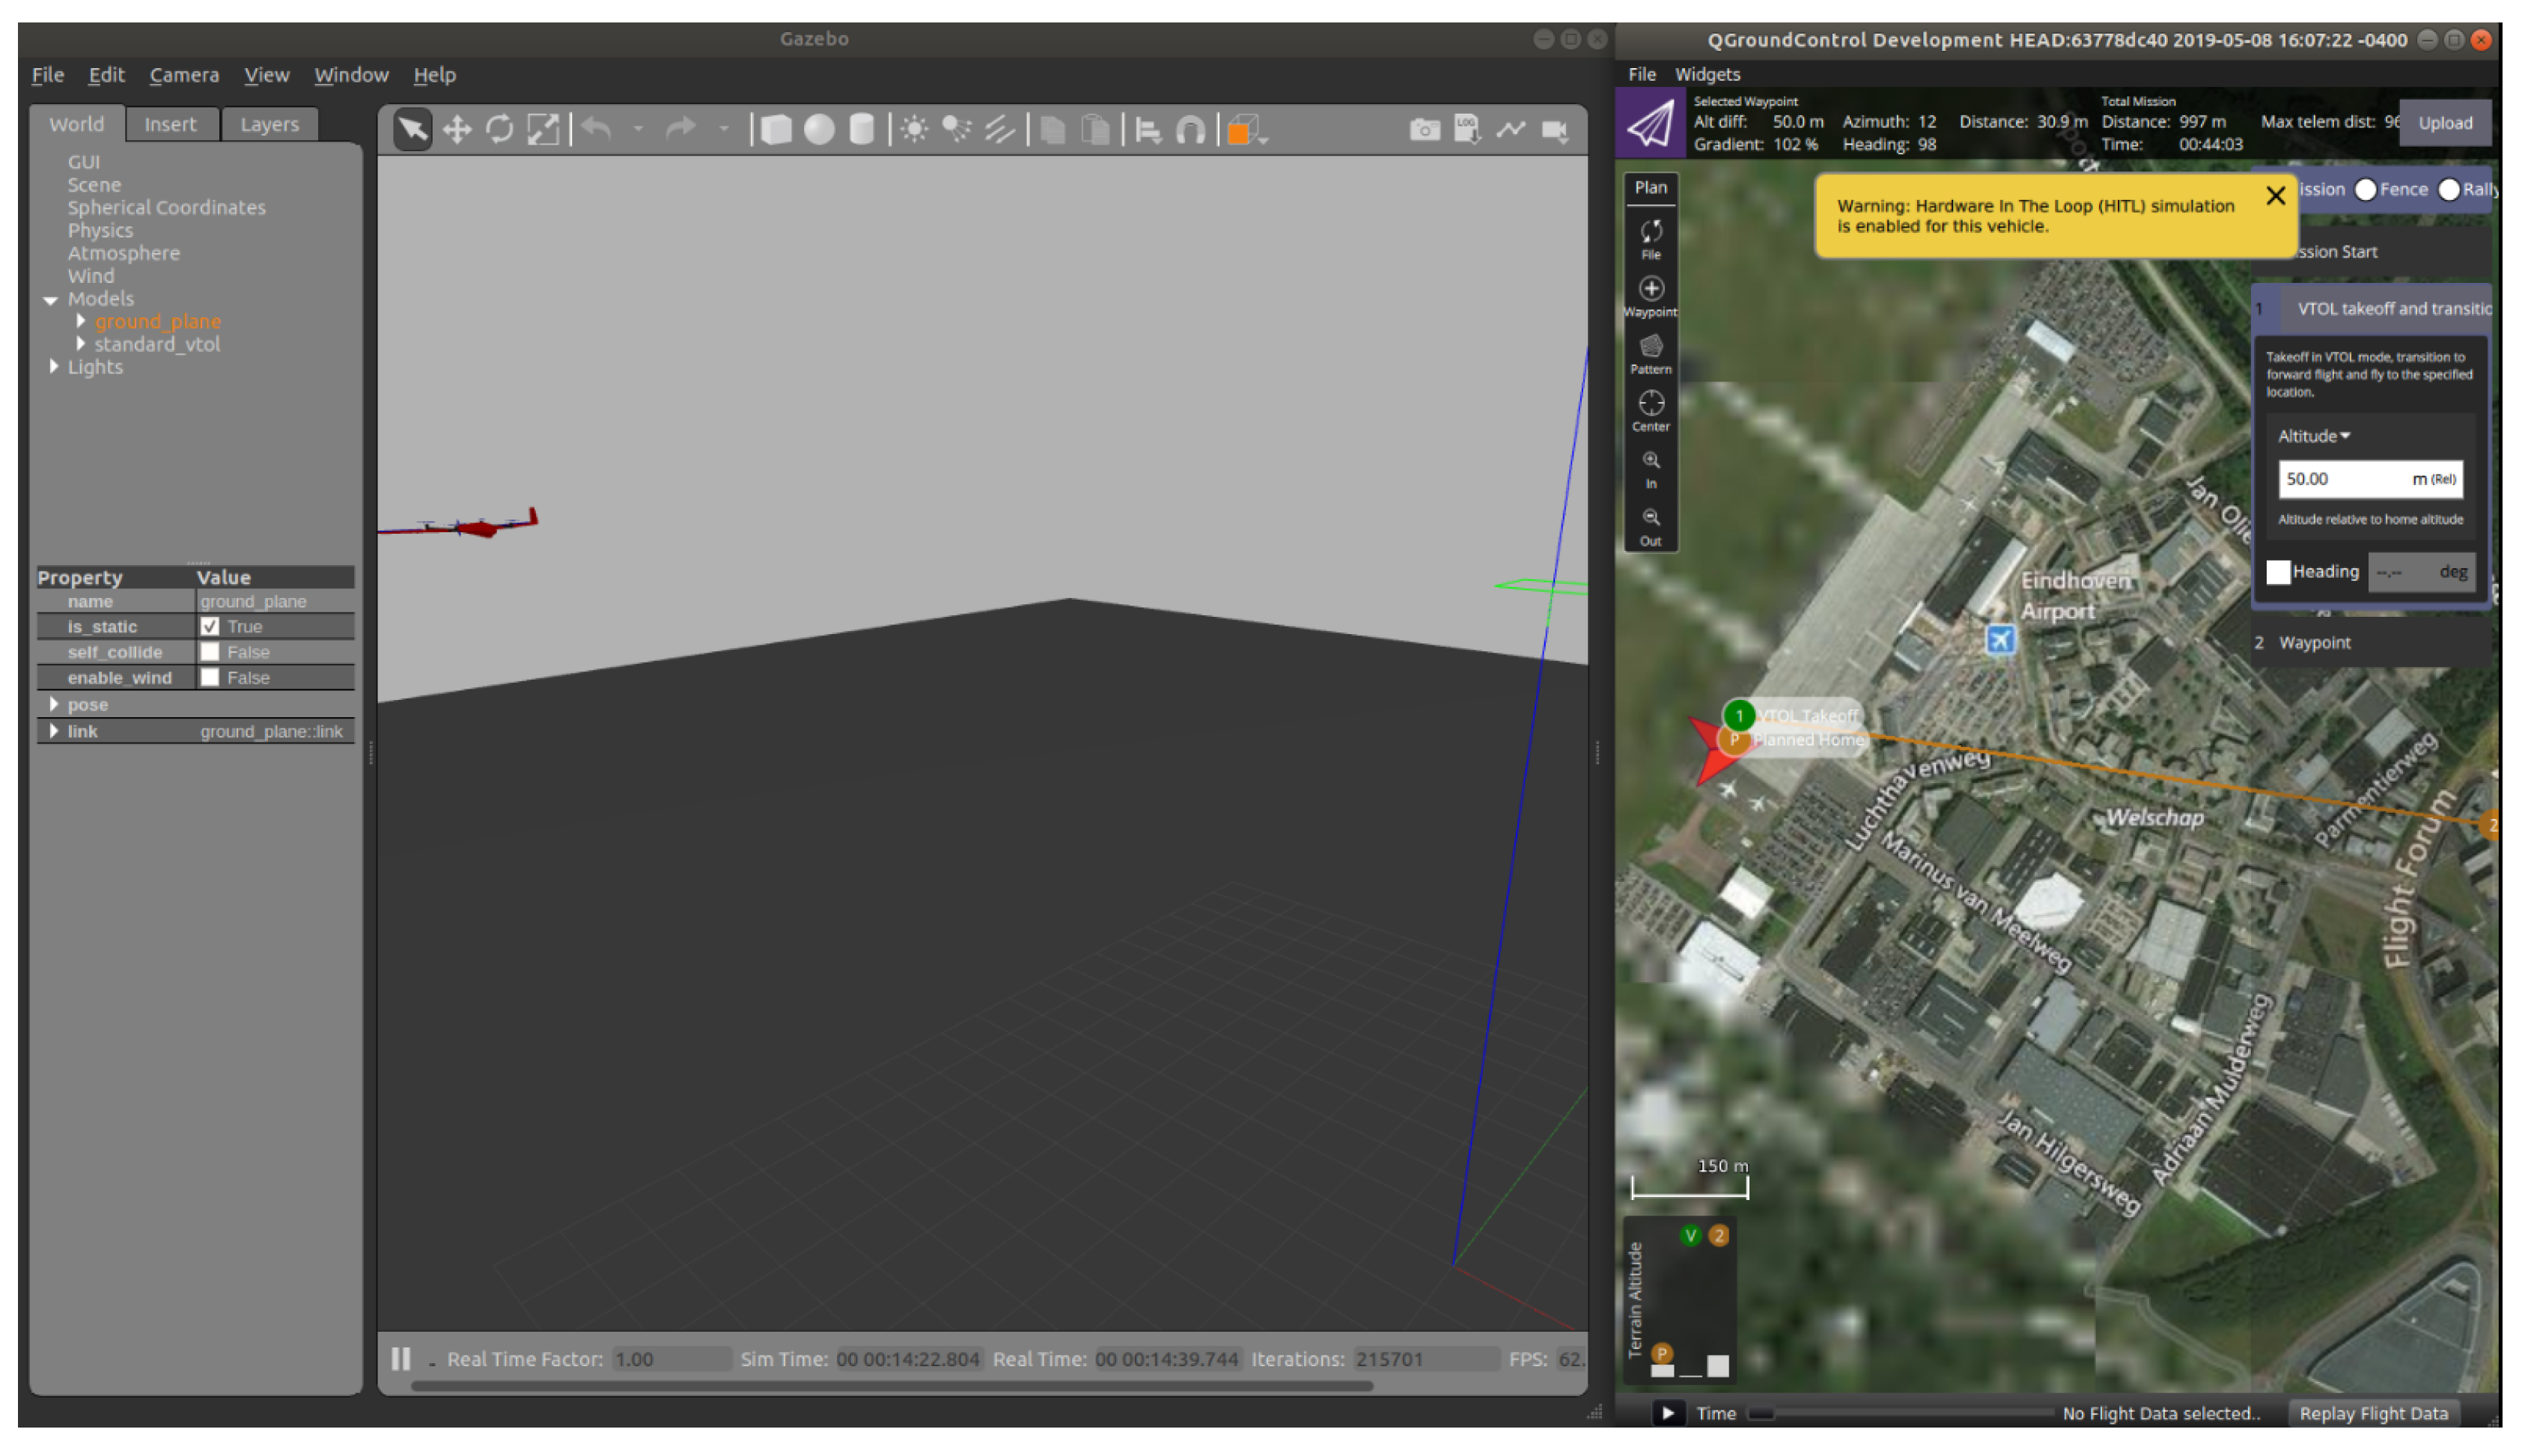The image size is (2525, 1456).
Task: Select the Fence radio button
Action: coord(2366,190)
